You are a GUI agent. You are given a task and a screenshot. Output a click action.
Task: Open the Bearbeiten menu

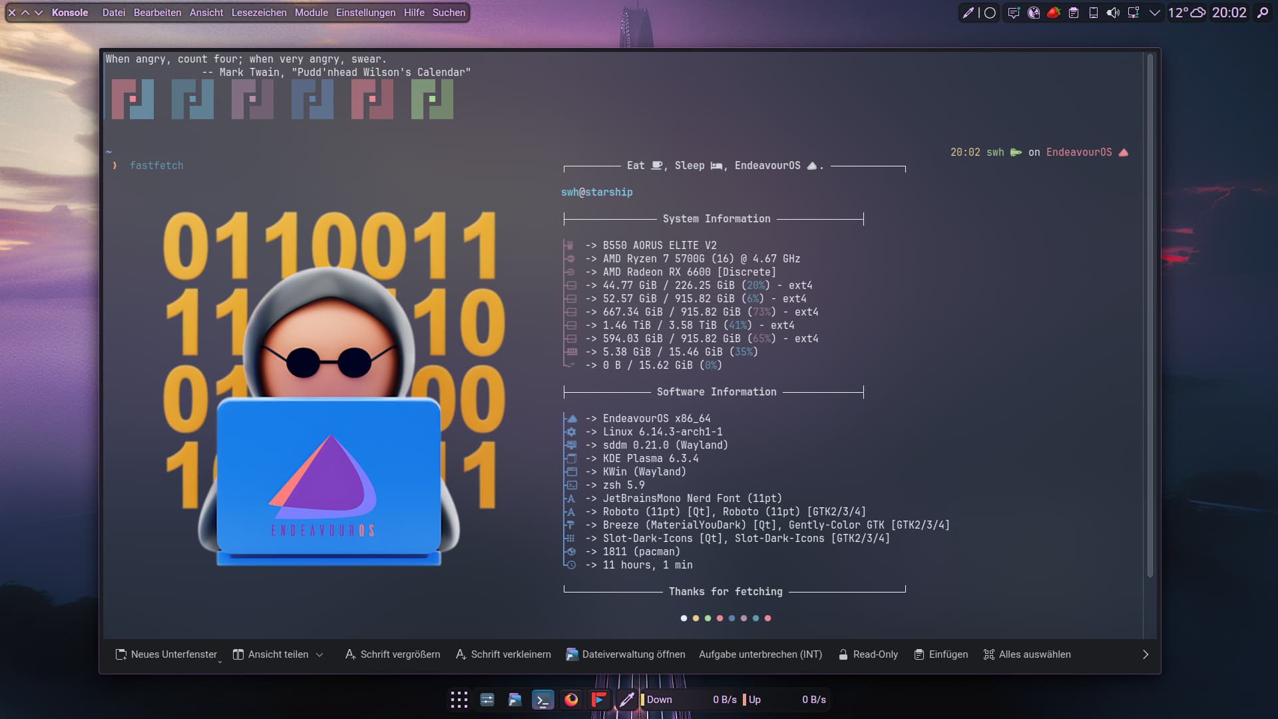[157, 13]
